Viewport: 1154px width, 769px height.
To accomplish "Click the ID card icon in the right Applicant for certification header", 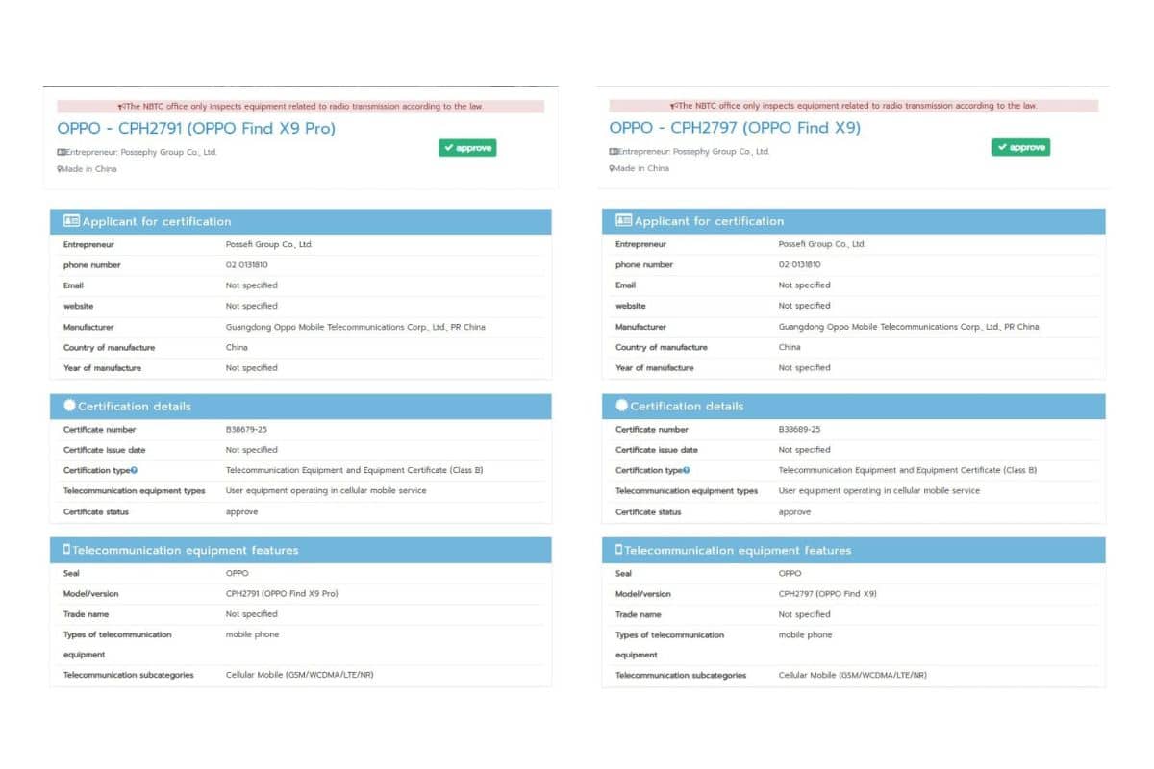I will click(x=623, y=221).
